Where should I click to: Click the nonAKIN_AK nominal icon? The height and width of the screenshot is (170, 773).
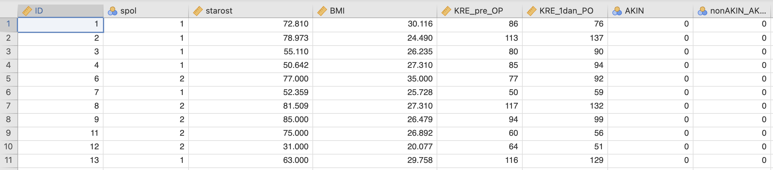pos(702,11)
